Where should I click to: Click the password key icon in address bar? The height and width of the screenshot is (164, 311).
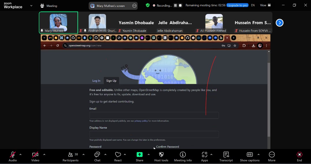click(x=223, y=45)
